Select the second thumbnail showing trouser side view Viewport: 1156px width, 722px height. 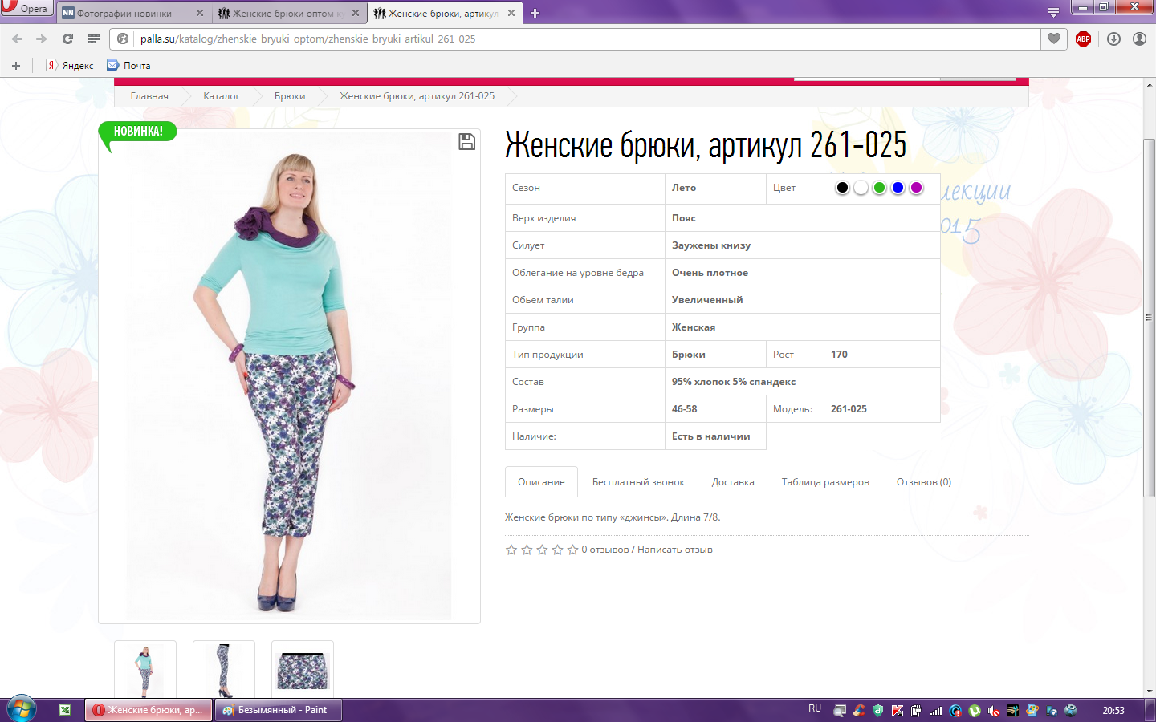[x=224, y=669]
